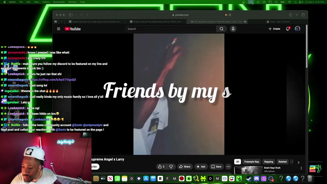Screen dimensions: 327x184
Task: Click the video player
Action: tap(179, 94)
